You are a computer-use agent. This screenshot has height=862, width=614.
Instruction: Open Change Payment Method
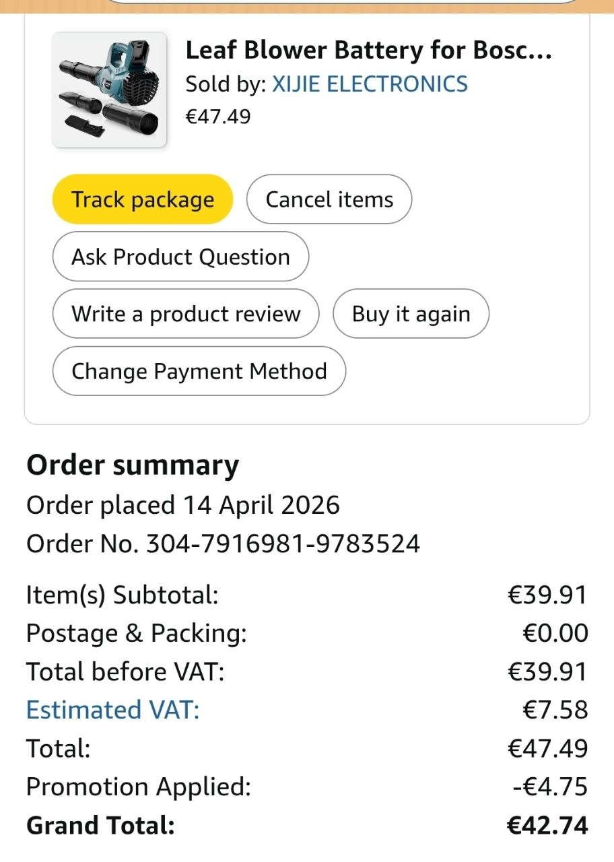click(x=199, y=371)
